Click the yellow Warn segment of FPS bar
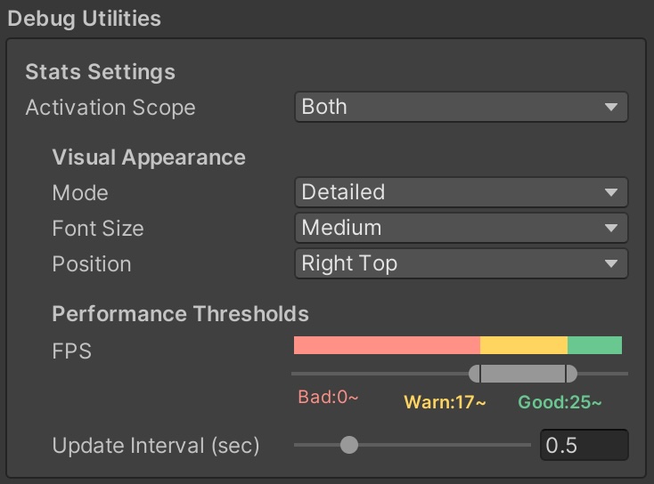This screenshot has height=484, width=654. coord(523,345)
